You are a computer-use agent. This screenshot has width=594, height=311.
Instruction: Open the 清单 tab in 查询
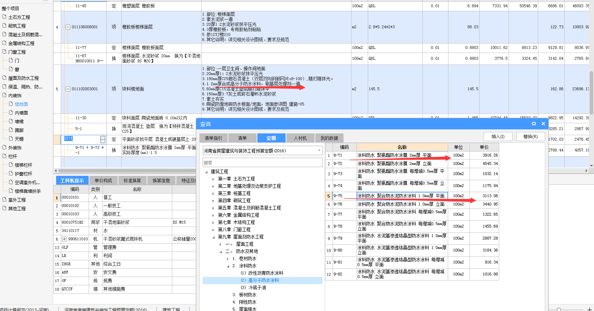point(242,138)
